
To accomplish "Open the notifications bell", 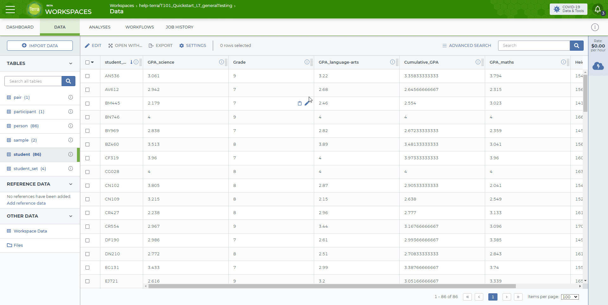I will point(598,9).
